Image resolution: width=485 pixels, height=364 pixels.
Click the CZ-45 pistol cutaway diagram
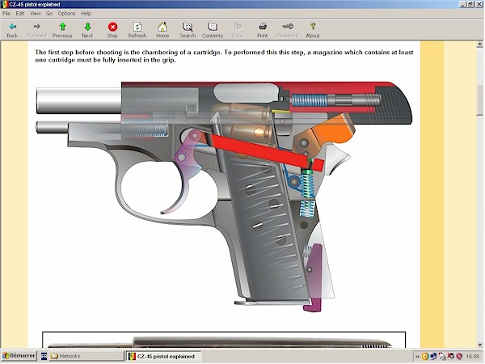point(224,197)
